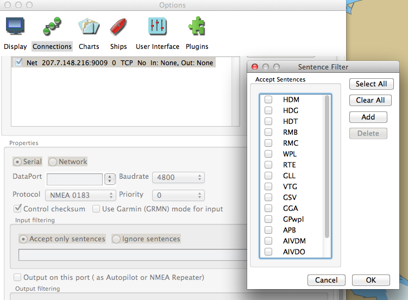Click the Plugins tab label
408x300 pixels.
point(197,47)
